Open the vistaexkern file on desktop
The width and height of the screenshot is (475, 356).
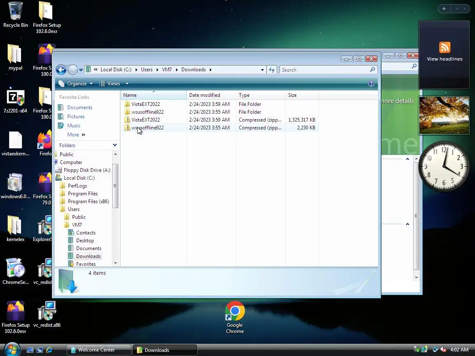(x=15, y=143)
